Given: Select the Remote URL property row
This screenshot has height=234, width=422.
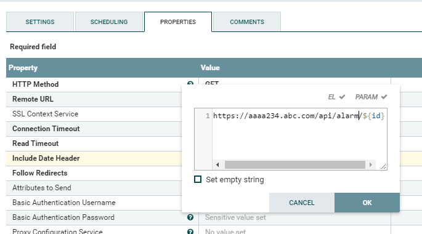Looking at the screenshot, I should 94,99.
